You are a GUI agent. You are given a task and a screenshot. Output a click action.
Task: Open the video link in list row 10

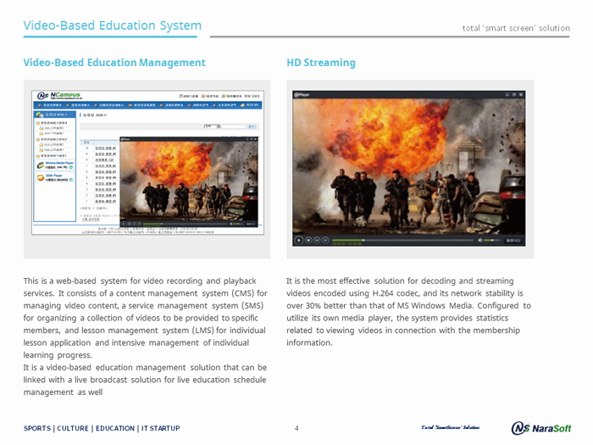point(106,148)
